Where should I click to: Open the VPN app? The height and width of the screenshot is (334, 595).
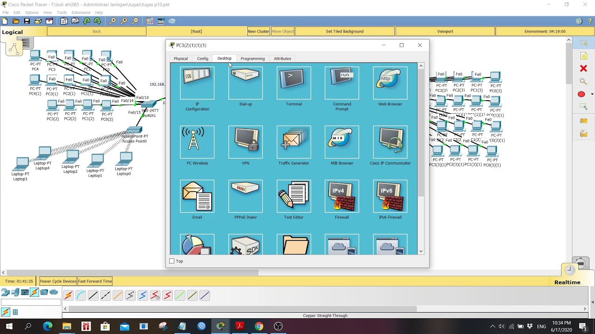245,142
